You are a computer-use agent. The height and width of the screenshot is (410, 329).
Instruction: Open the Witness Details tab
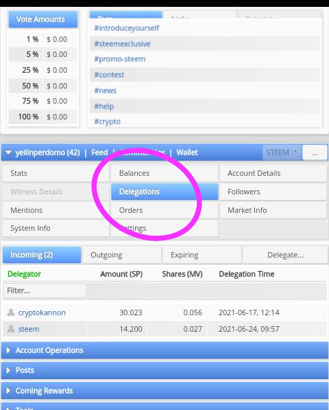[x=56, y=192]
